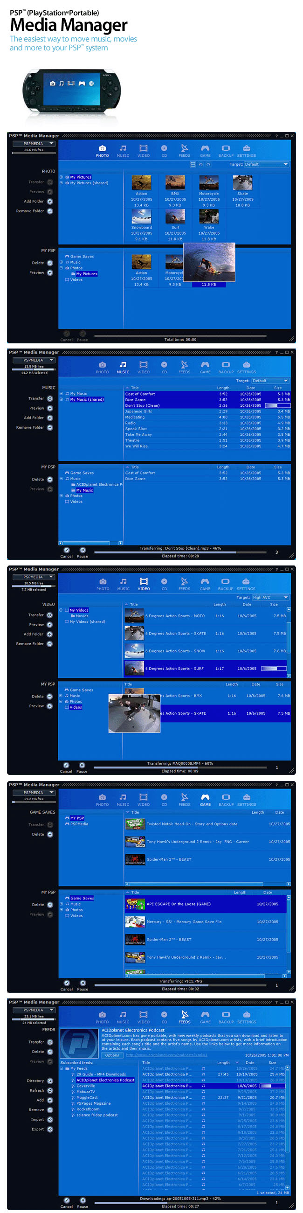303x1213 pixels.
Task: Click Add Folder plus icon in the Photo window
Action: 50,202
